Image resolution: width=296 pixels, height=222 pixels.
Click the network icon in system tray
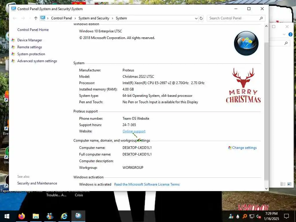point(252,216)
